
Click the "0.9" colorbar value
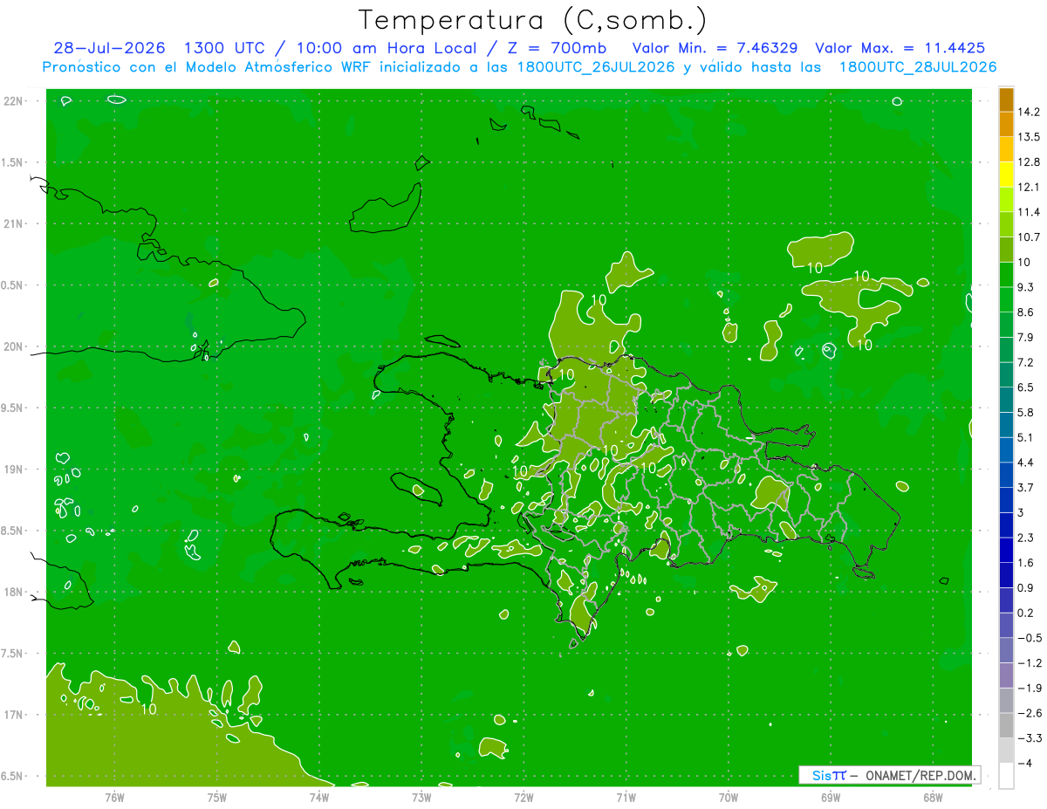(1026, 587)
